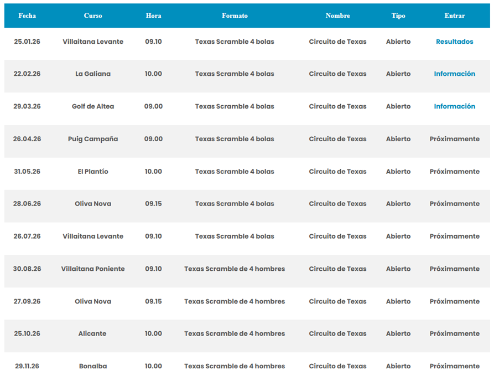The width and height of the screenshot is (494, 381).
Task: Click the Fecha column header
Action: tap(27, 16)
